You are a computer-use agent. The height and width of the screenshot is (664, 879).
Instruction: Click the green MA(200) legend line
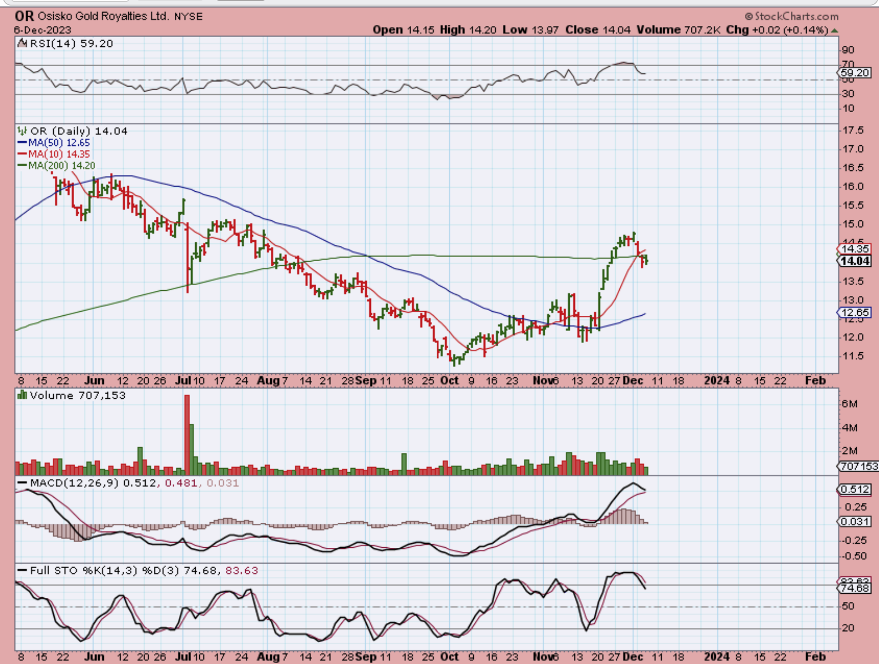22,165
